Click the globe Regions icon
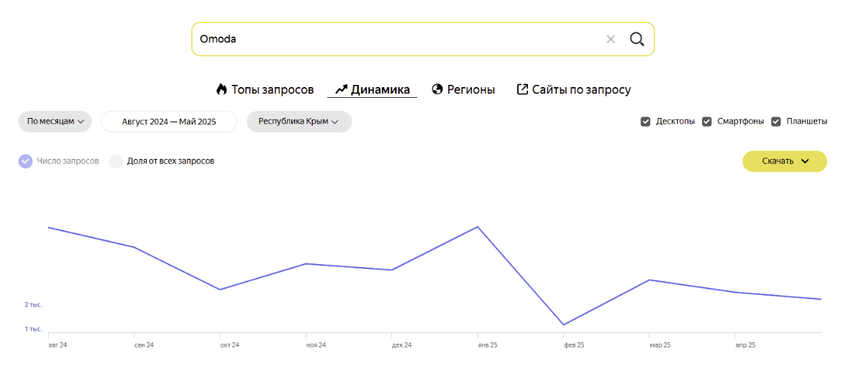The width and height of the screenshot is (856, 387). (x=437, y=89)
